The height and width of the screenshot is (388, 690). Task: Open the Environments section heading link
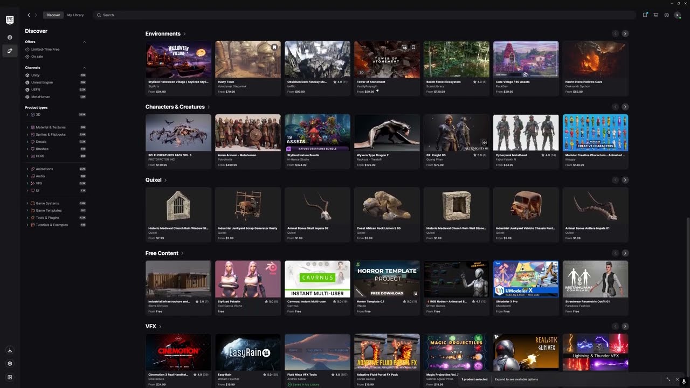click(x=165, y=34)
